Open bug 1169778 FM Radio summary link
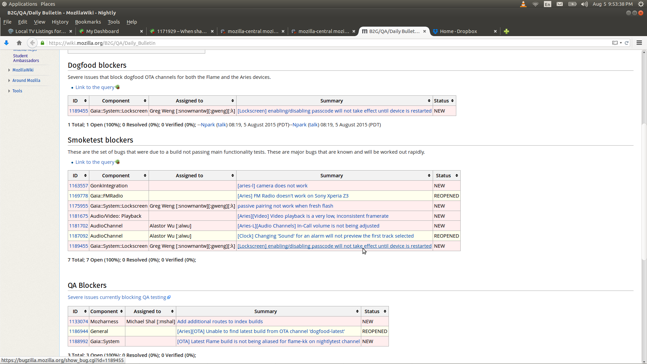The height and width of the screenshot is (364, 647). (x=293, y=196)
